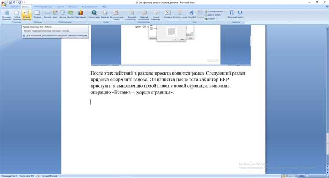The height and width of the screenshot is (178, 329).
Task: Click the embedded screenshot image in document
Action: (x=171, y=45)
